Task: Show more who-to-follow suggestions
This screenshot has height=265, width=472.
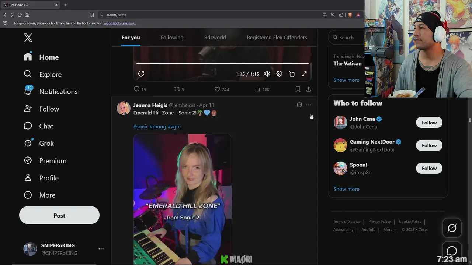Action: (346, 189)
